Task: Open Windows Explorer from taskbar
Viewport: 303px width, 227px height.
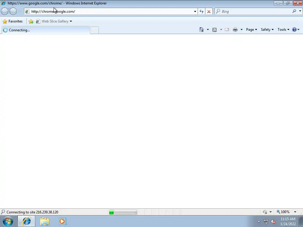Action: [45, 221]
